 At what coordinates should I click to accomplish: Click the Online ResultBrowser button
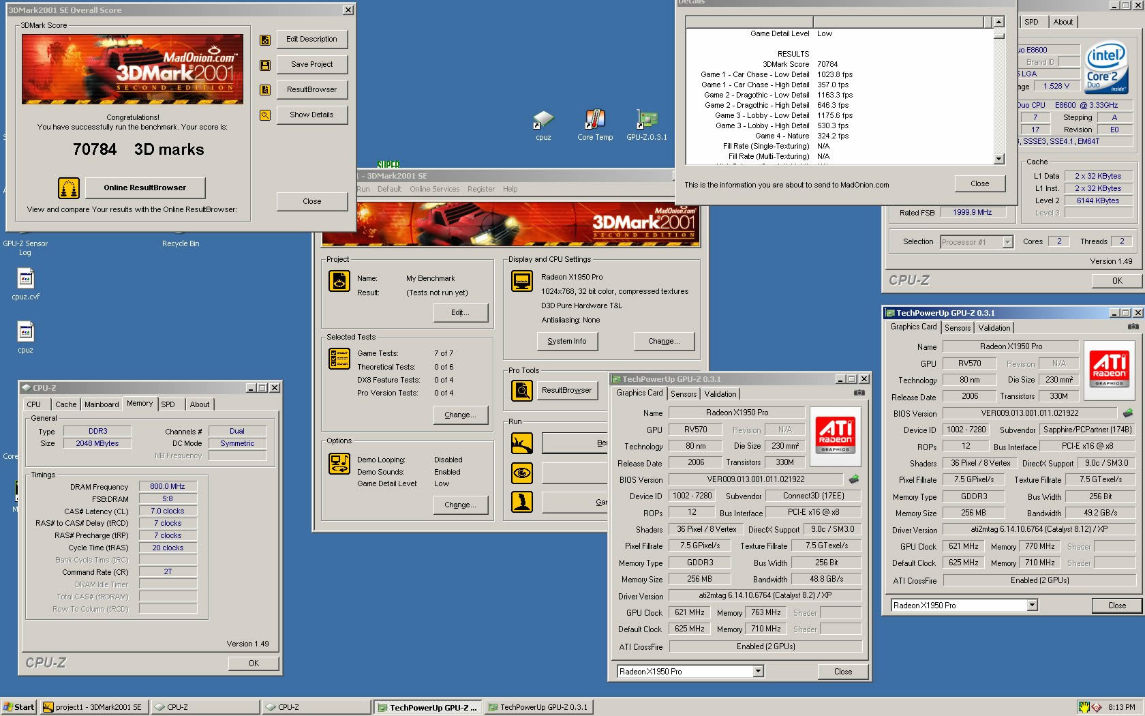[x=144, y=188]
